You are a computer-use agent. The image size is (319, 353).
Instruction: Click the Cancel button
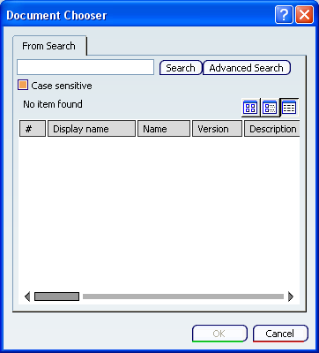click(x=280, y=334)
